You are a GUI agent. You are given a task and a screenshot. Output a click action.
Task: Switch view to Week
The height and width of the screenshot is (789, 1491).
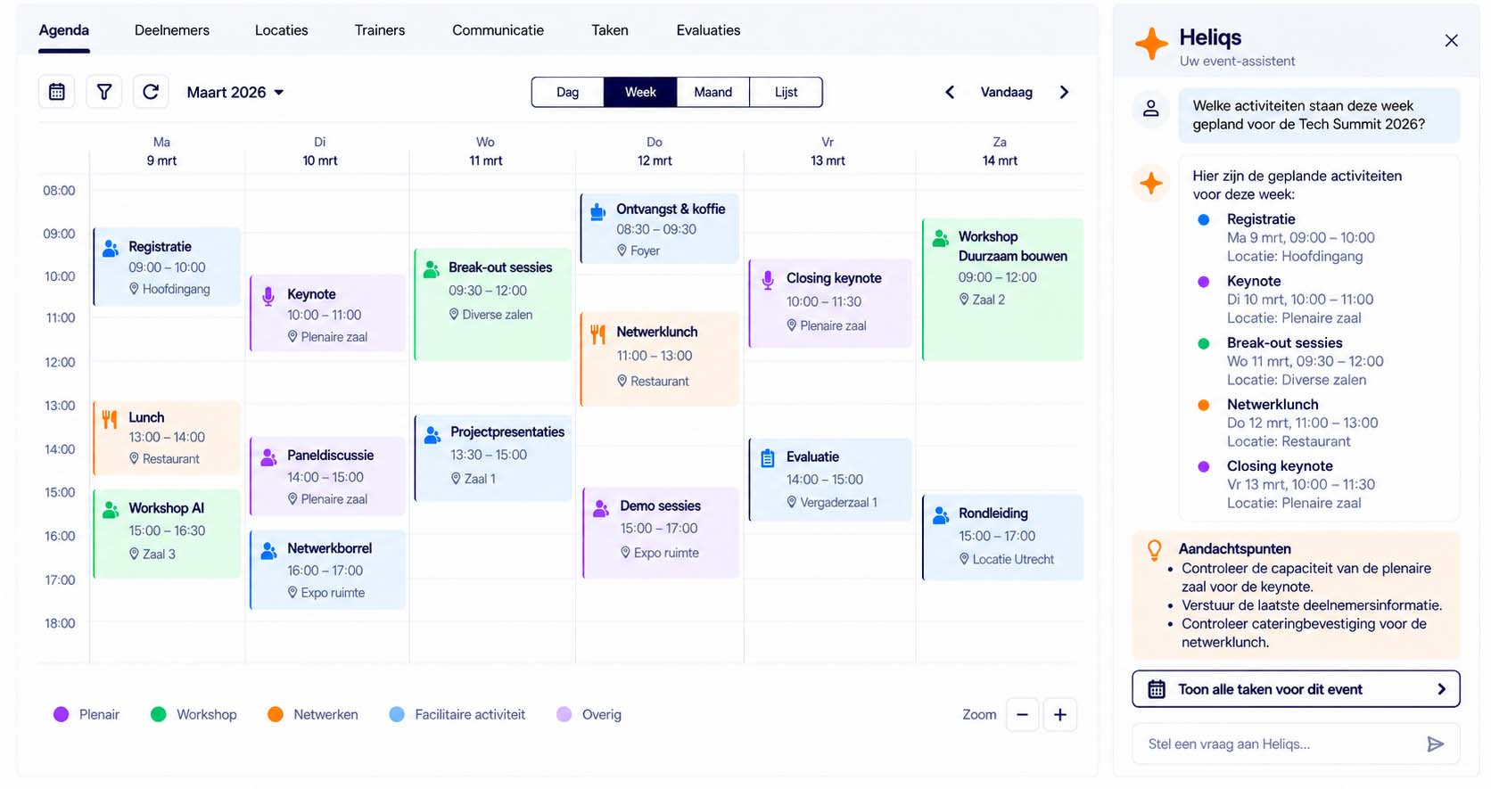[640, 92]
